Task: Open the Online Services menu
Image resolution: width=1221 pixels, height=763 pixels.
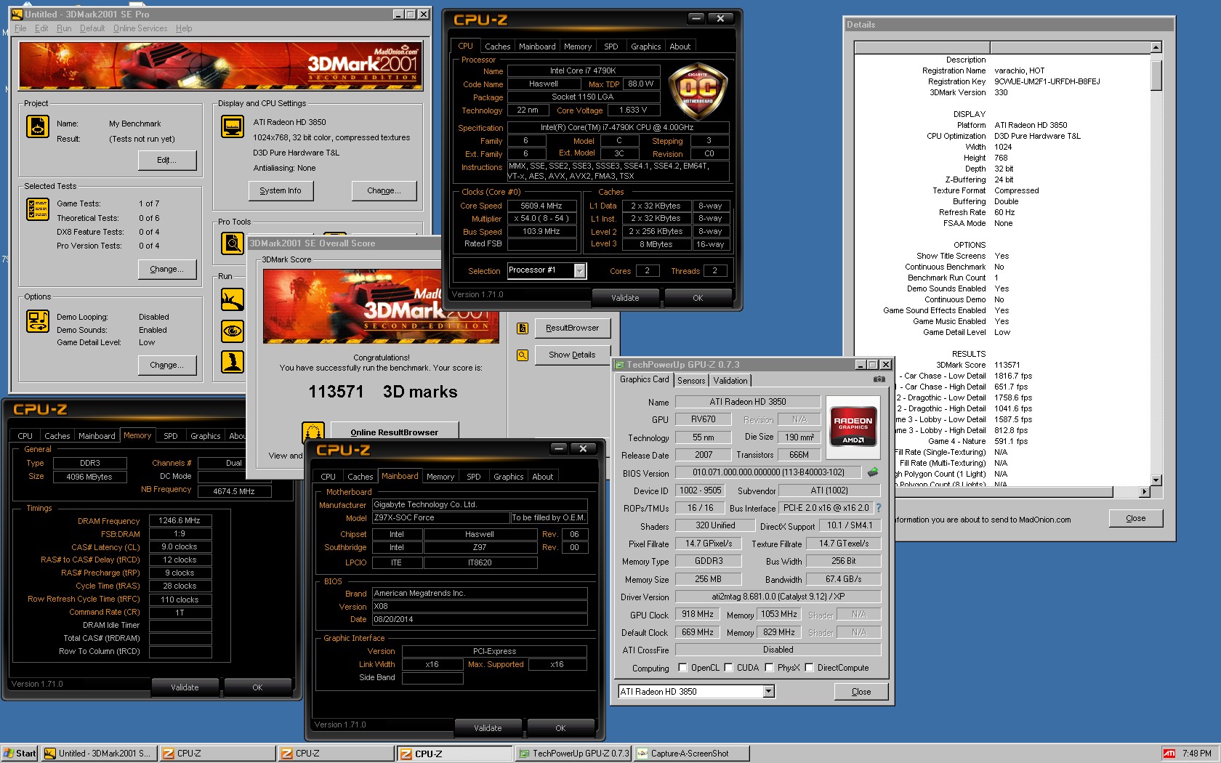Action: tap(140, 28)
